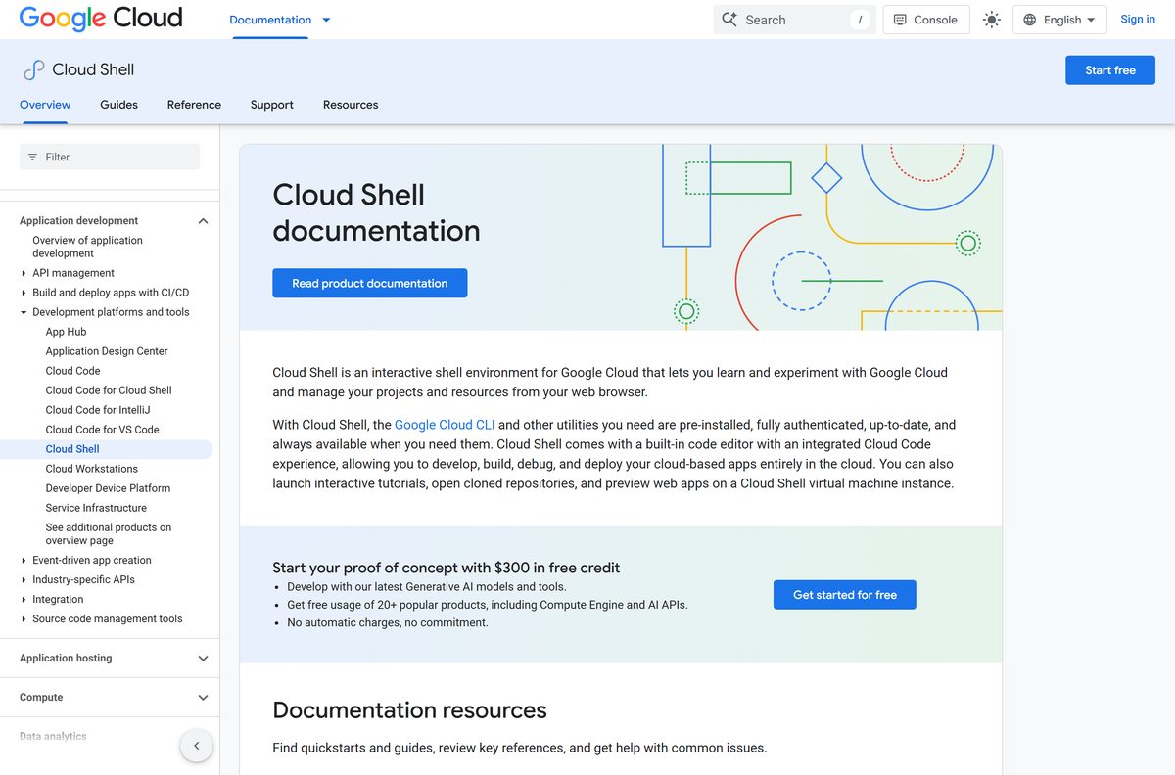
Task: Follow the Google Cloud CLI link
Action: click(x=445, y=425)
